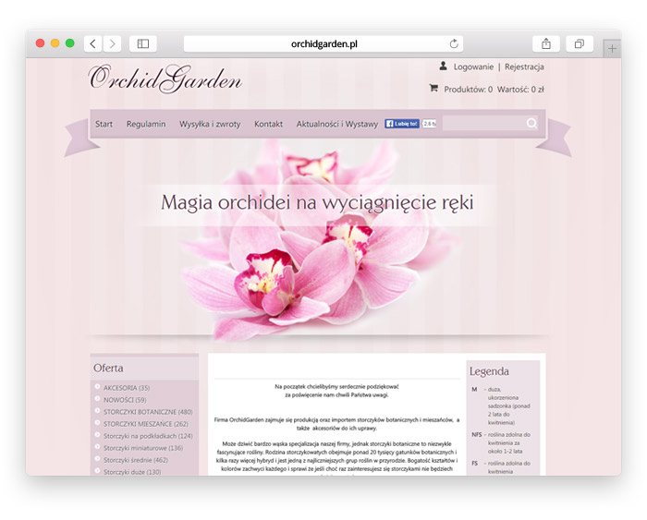Open Storczyki miniaturowe (136) category

[x=143, y=448]
